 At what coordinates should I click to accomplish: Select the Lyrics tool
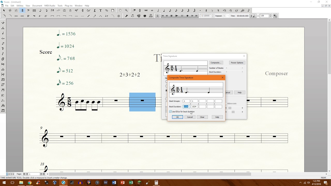pos(95,10)
